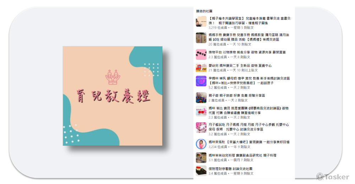The width and height of the screenshot is (355, 184).
Task: Open the 媽咪寶貝二手 全新品 買賣中心 link
Action: point(240,66)
